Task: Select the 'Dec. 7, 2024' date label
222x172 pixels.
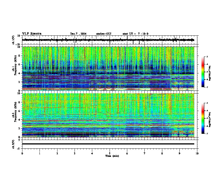Action: (x=78, y=34)
